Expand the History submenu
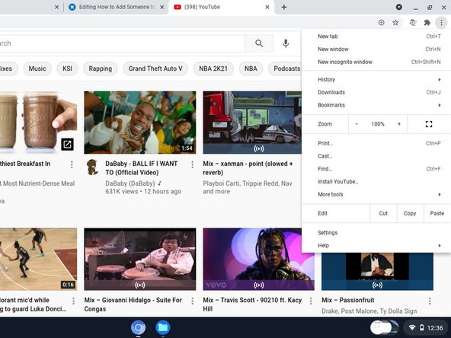Screen dimensions: 451x338 376,80
